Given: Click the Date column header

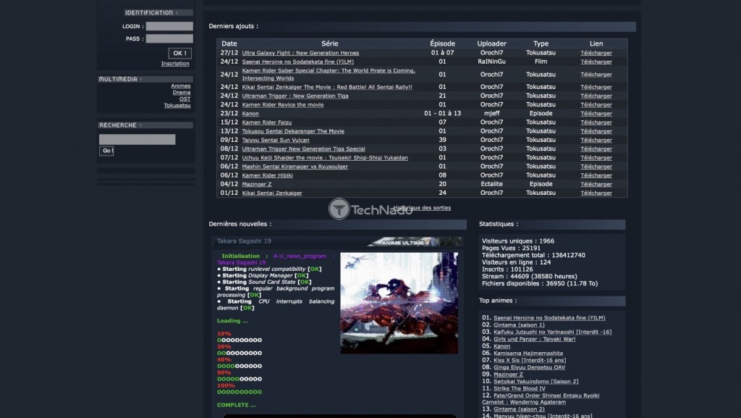Looking at the screenshot, I should (229, 43).
